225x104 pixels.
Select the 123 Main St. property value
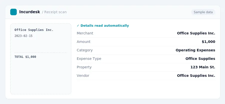[x=203, y=67]
